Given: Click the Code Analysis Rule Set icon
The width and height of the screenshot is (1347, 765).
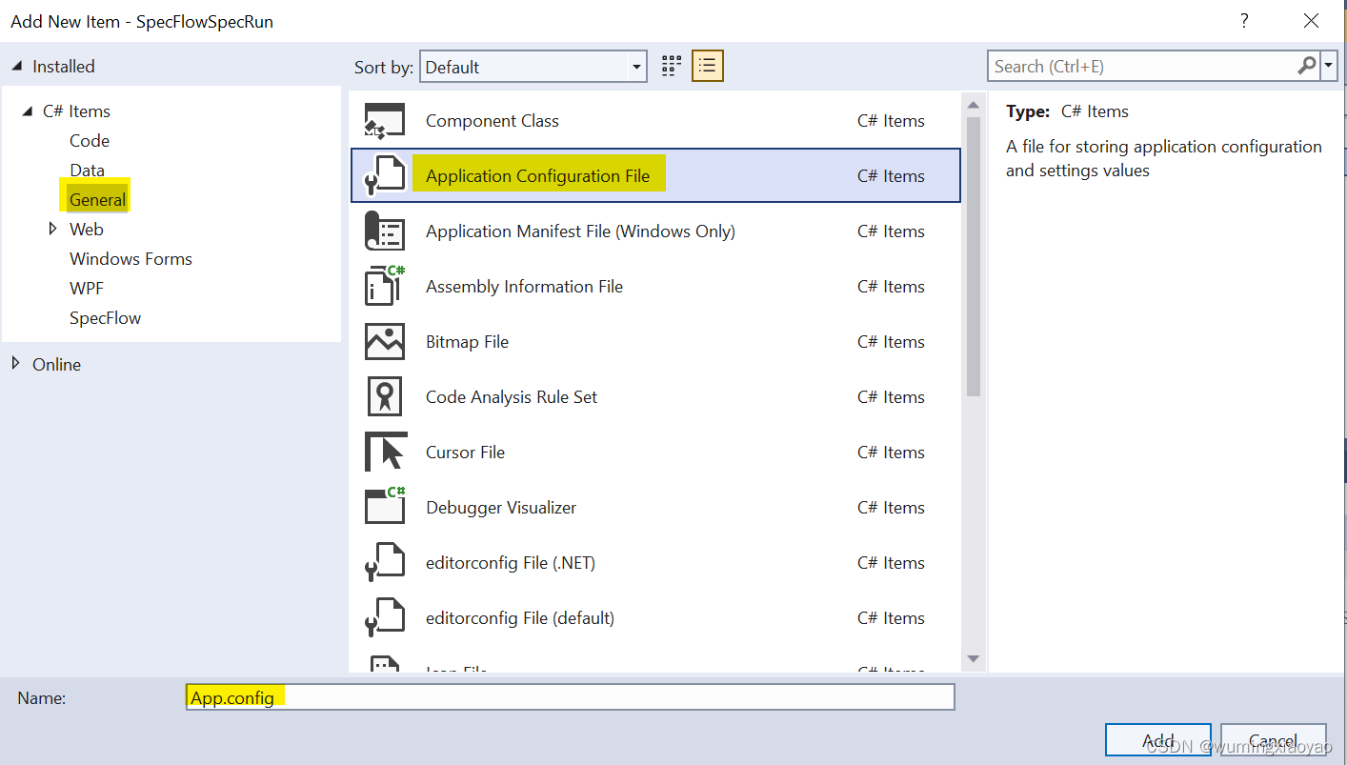Looking at the screenshot, I should (x=385, y=397).
